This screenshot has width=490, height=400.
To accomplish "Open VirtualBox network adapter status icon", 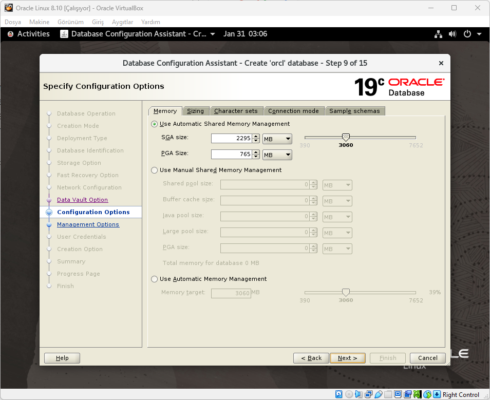I will 369,394.
